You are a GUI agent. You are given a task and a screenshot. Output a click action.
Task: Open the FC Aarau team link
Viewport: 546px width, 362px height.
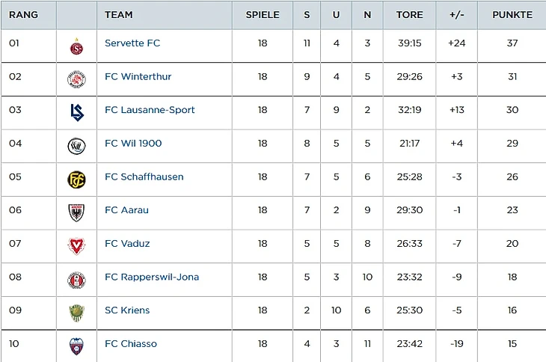pos(126,210)
